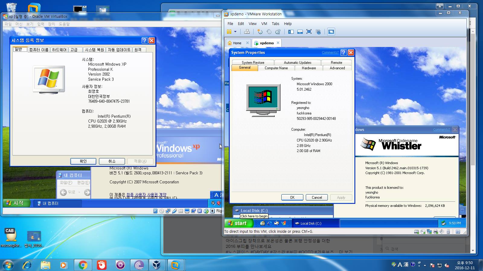Open 장치 menu in VirtualBox window

(x=51, y=24)
